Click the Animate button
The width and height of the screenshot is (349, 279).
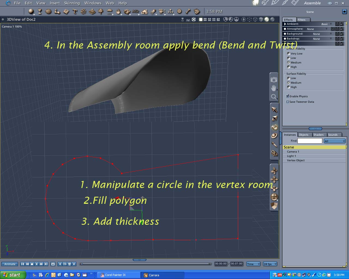coord(10,264)
